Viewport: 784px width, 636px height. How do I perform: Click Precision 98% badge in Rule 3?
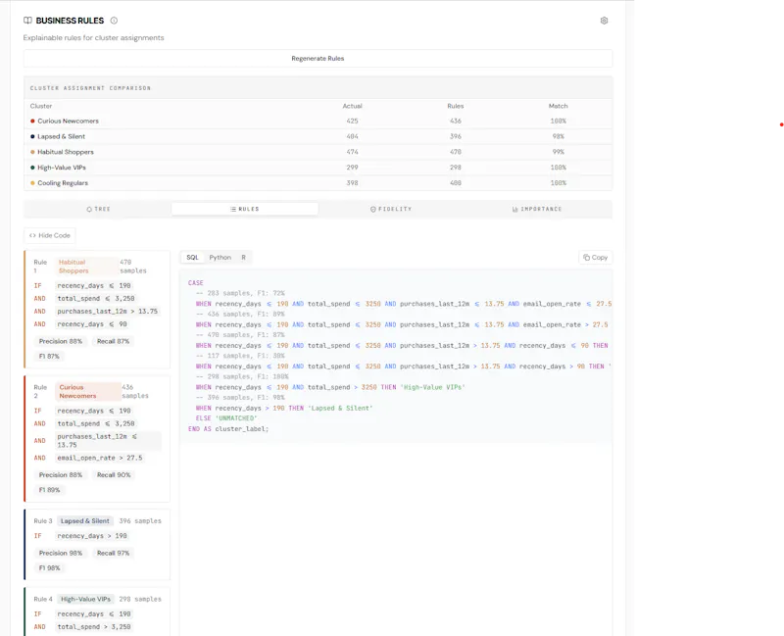(61, 553)
